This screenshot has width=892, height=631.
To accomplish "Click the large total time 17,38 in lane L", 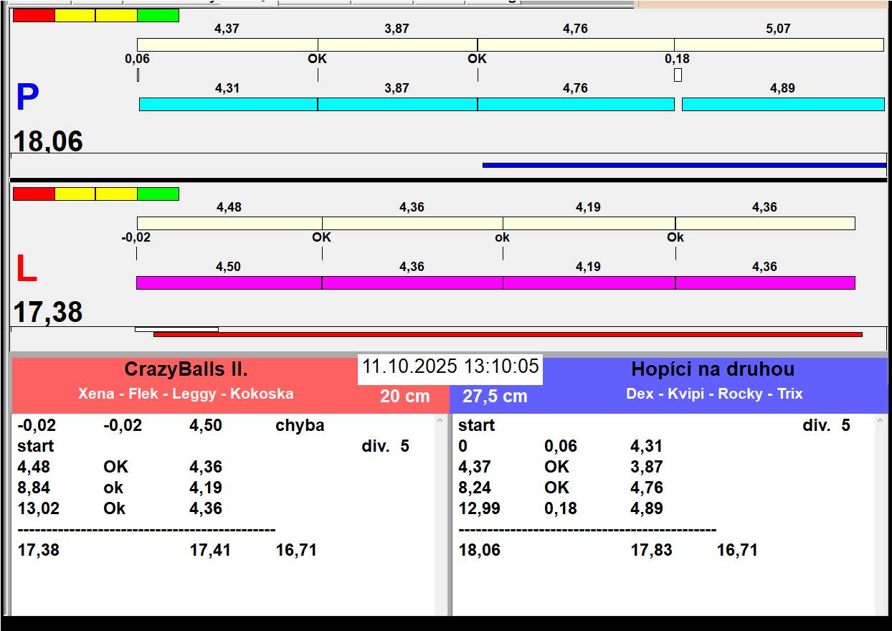I will [x=48, y=313].
